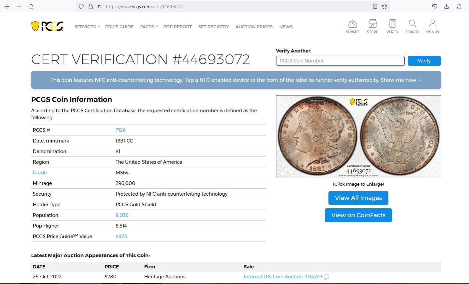This screenshot has height=284, width=469.
Task: Bookmark this page with the star icon
Action: click(384, 6)
